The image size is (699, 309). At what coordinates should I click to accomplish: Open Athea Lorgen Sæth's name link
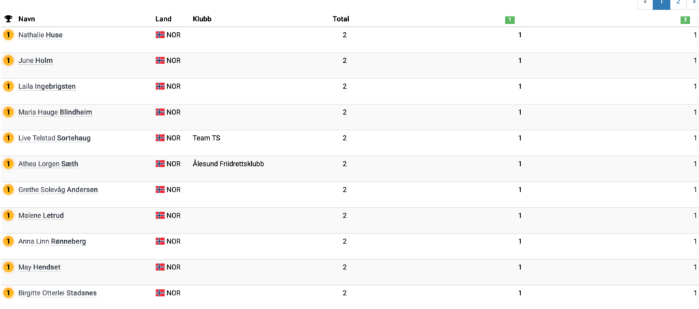[48, 164]
